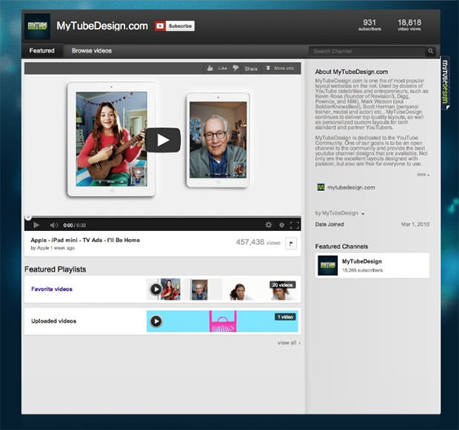The height and width of the screenshot is (430, 459).
Task: Flag the video with the flag icon
Action: [291, 243]
